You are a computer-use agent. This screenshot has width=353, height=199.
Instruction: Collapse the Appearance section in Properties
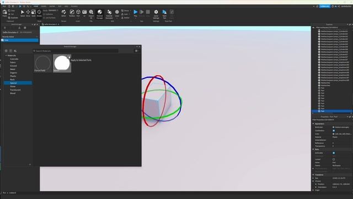[x=313, y=124]
